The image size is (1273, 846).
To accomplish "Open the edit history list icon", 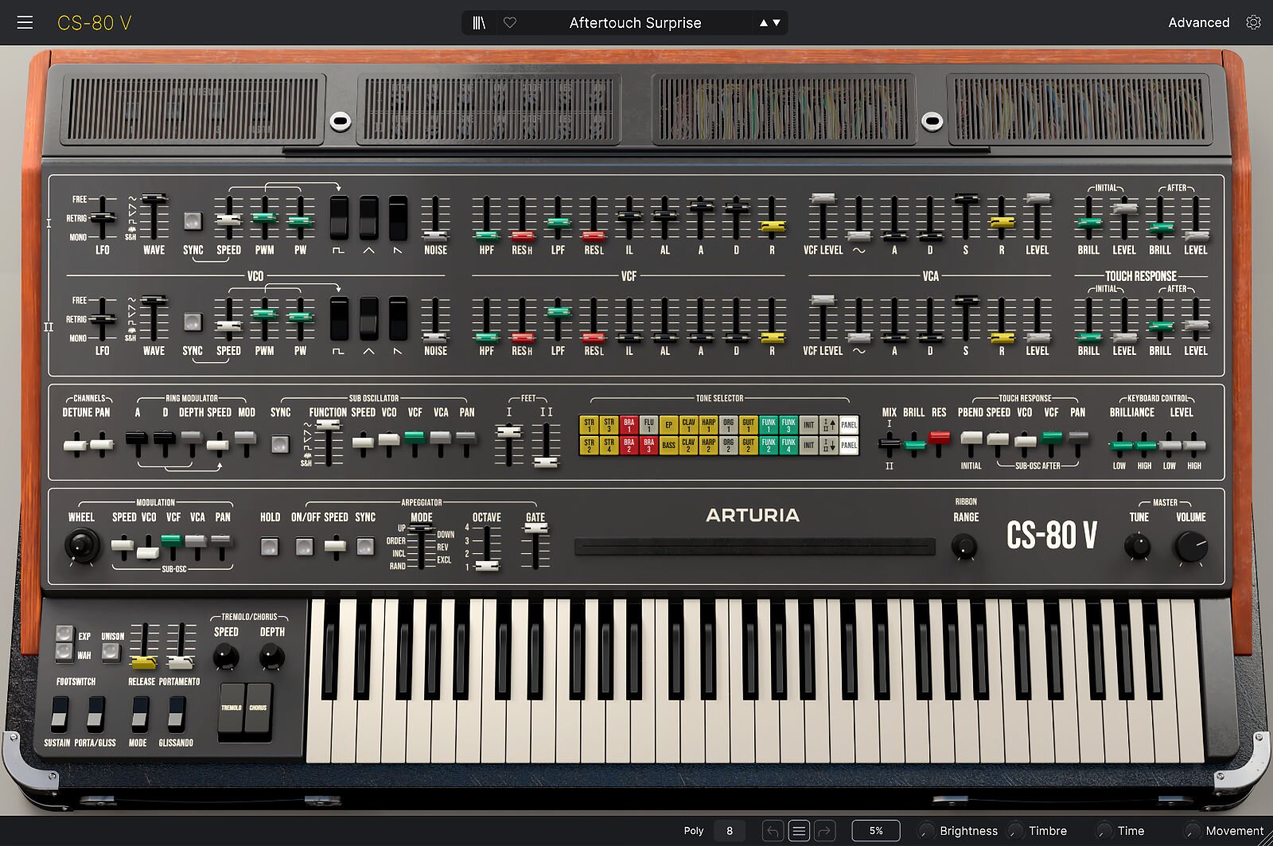I will (x=799, y=831).
